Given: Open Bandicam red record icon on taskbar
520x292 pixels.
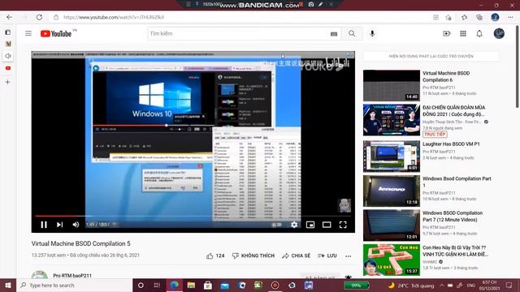Looking at the screenshot, I should 275,286.
